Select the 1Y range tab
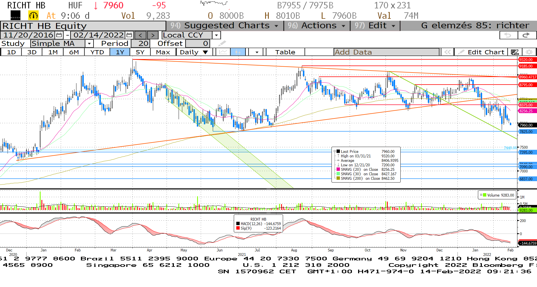 tap(120, 52)
